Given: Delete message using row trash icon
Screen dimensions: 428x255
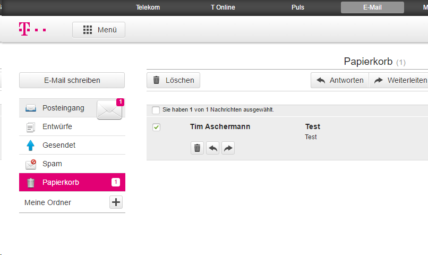Looking at the screenshot, I should (197, 148).
